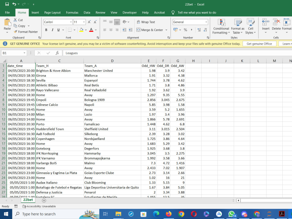The height and width of the screenshot is (219, 292).
Task: Click Increase Decimal icon
Action: point(199,30)
